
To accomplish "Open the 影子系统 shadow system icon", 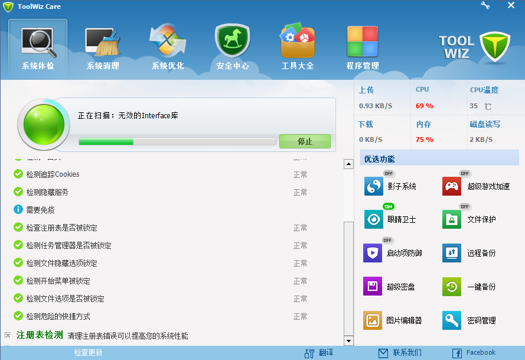I will click(374, 186).
